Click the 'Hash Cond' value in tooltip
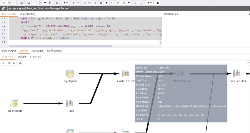 tap(192, 106)
